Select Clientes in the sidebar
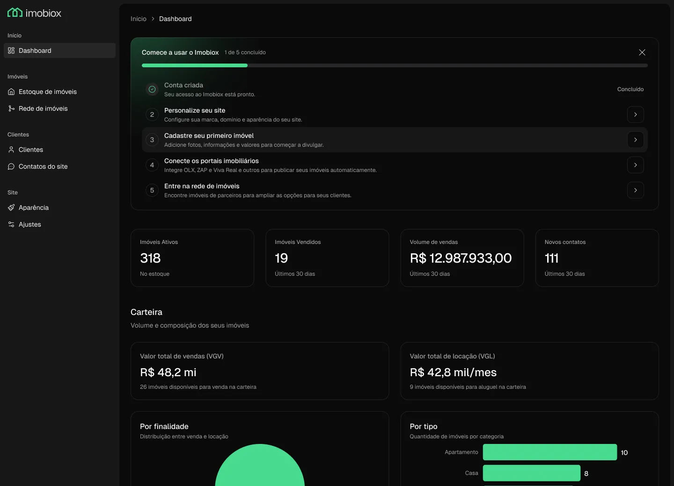Viewport: 674px width, 486px height. [x=59, y=150]
